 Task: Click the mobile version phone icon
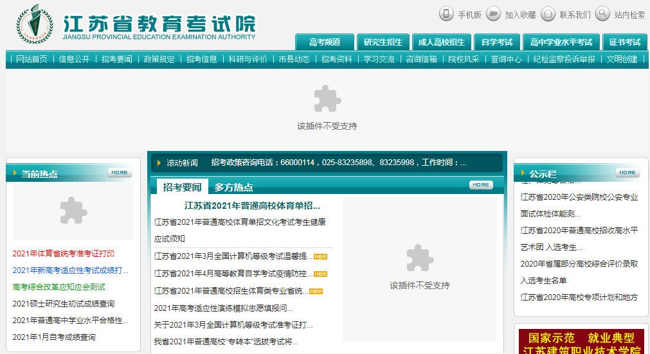(x=446, y=13)
